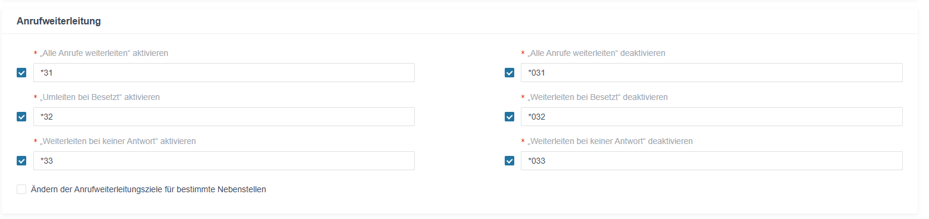Viewport: 929px width, 219px height.
Task: Focus the *031 deactivation code field
Action: [711, 73]
